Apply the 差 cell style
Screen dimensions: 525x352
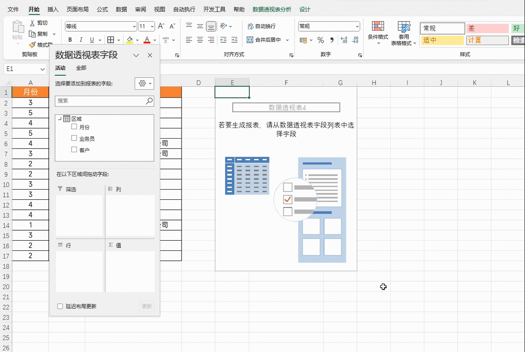488,28
